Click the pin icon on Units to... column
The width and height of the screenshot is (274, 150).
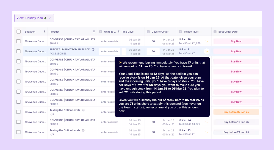119,31
